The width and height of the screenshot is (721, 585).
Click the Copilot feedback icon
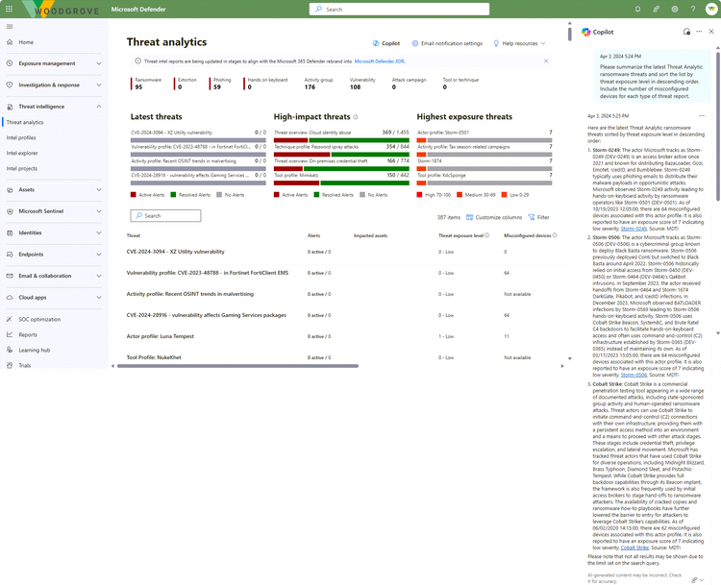click(694, 580)
